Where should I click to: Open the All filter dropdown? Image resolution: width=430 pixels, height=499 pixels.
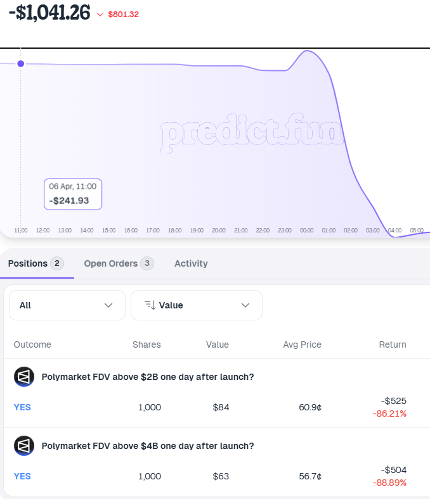(x=67, y=305)
